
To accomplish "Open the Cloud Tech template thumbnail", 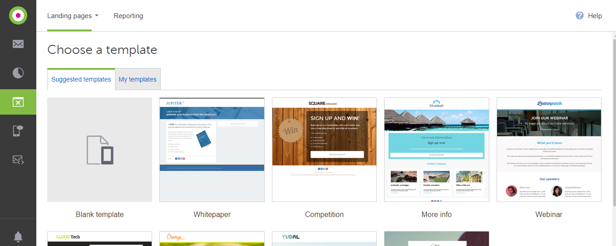I will pos(99,239).
